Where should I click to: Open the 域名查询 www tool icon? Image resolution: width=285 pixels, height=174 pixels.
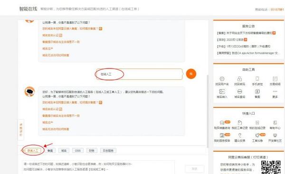coord(239,92)
